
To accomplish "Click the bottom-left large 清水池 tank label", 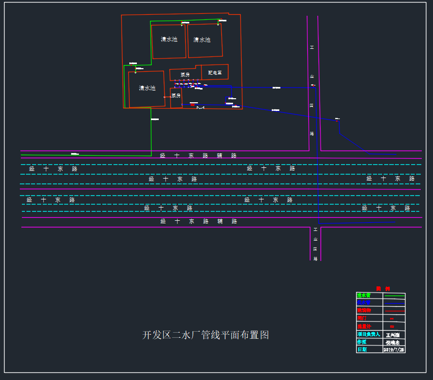I will pyautogui.click(x=147, y=88).
